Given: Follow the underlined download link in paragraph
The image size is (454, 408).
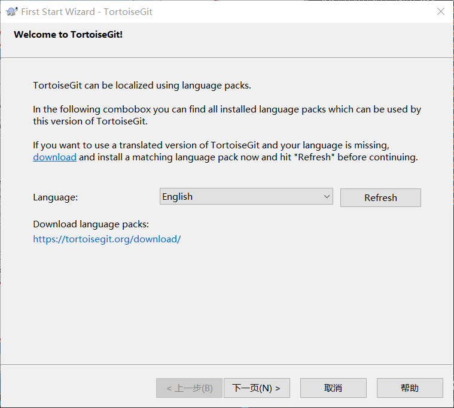Looking at the screenshot, I should pyautogui.click(x=54, y=157).
